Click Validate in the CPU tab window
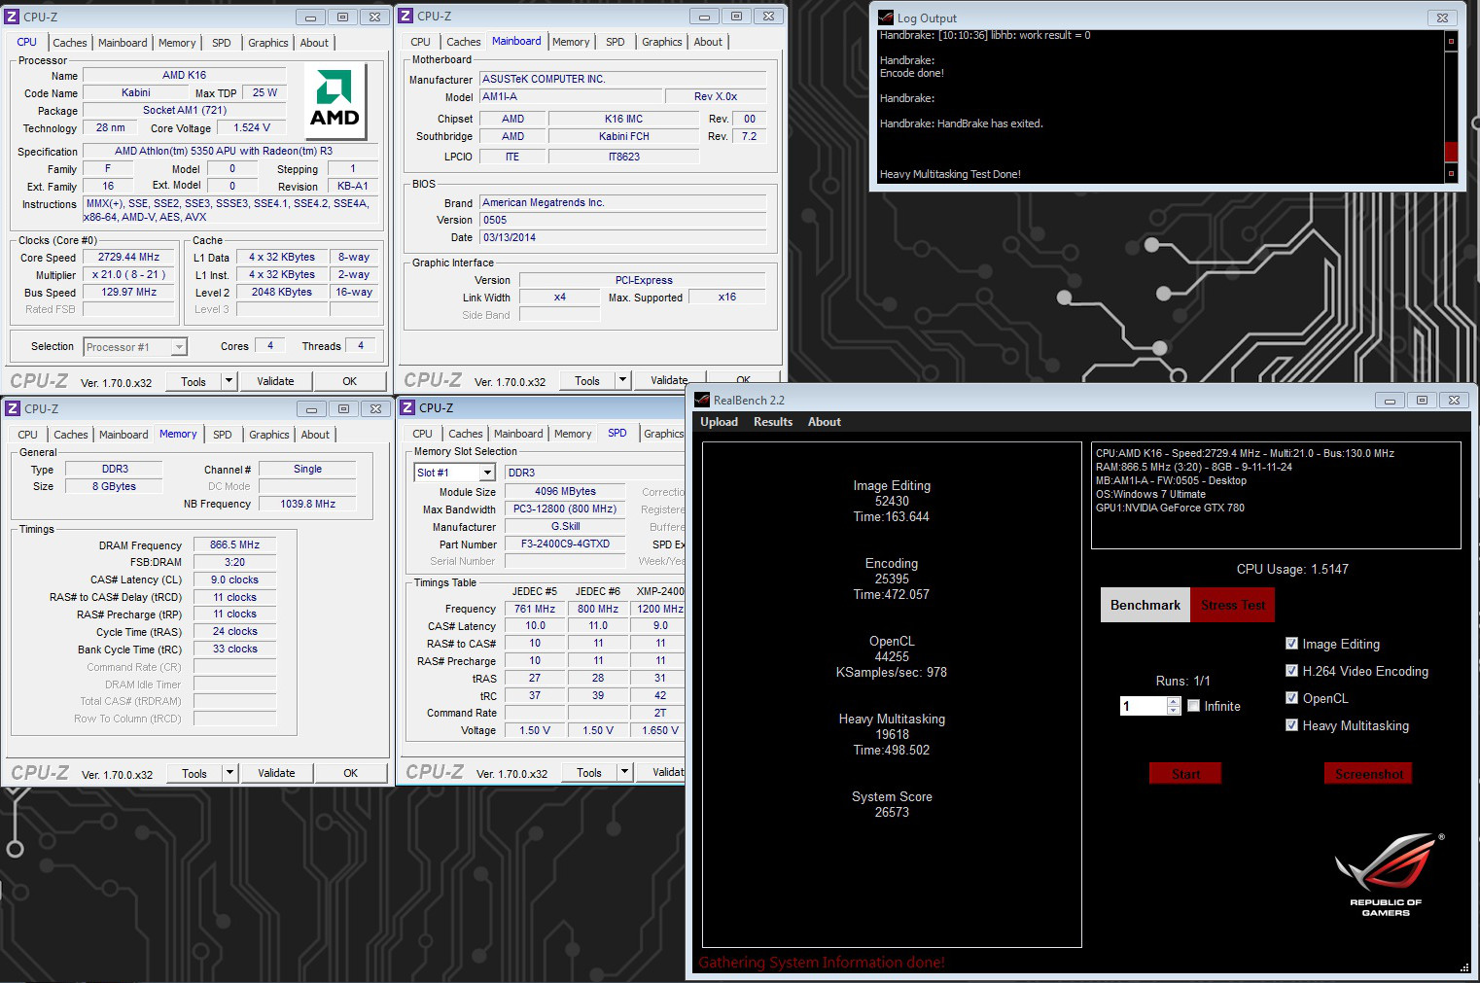 (275, 381)
